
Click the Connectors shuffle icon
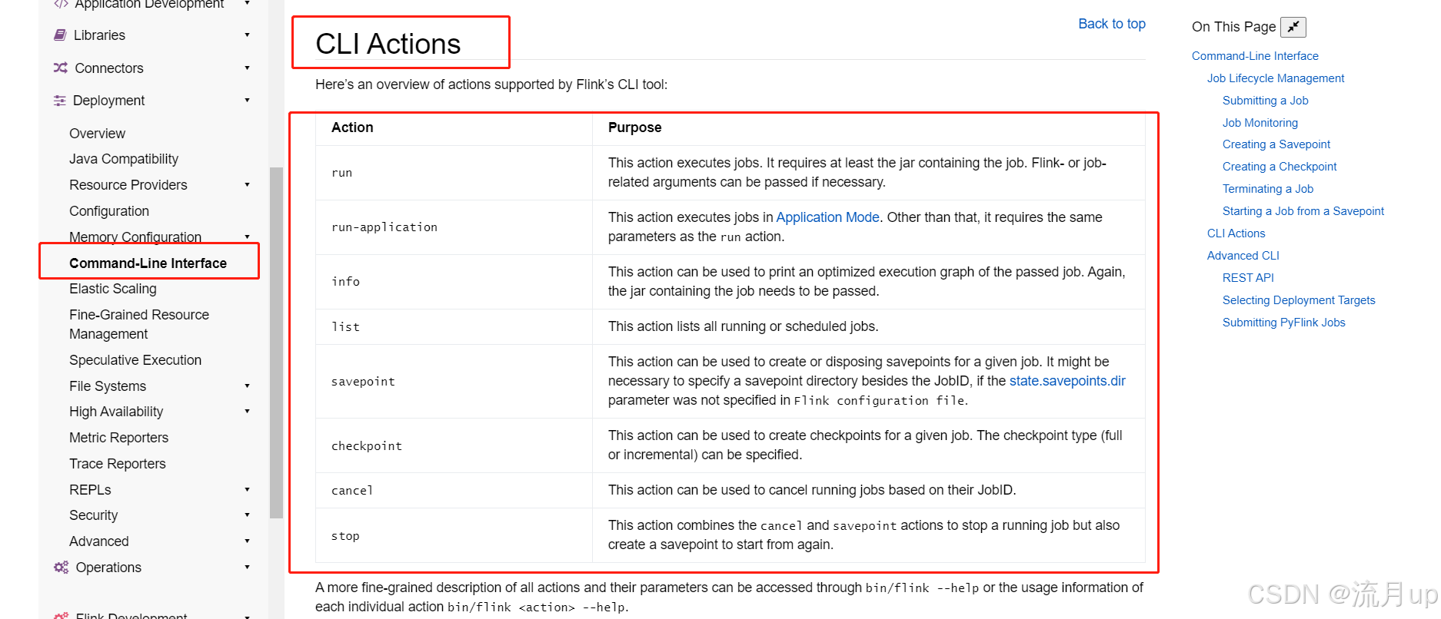point(61,68)
